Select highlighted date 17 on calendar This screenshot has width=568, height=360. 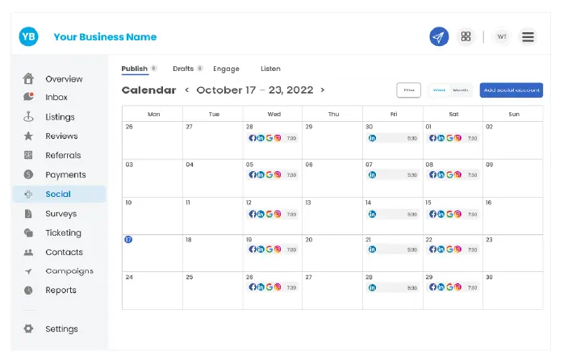tap(128, 239)
